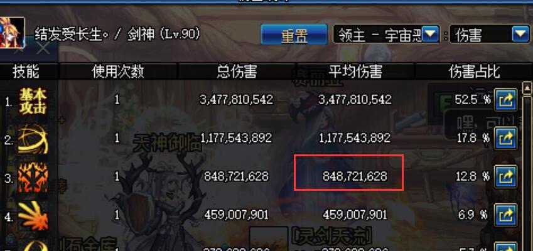The width and height of the screenshot is (533, 251).
Task: Open the 伤害 type dropdown arrow
Action: pos(520,35)
